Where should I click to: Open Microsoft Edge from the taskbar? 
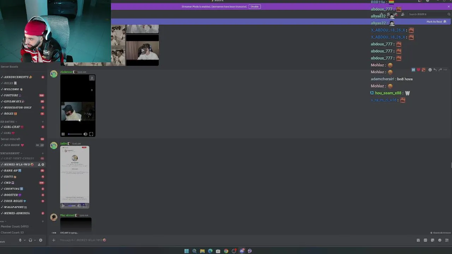(210, 251)
